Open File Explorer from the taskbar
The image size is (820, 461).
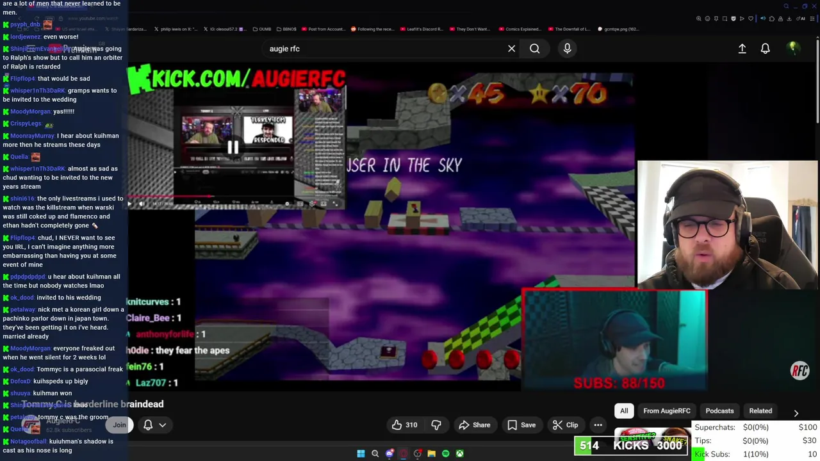coord(431,453)
